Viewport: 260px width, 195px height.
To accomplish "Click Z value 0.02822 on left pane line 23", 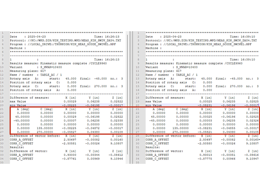I will click(116, 117).
